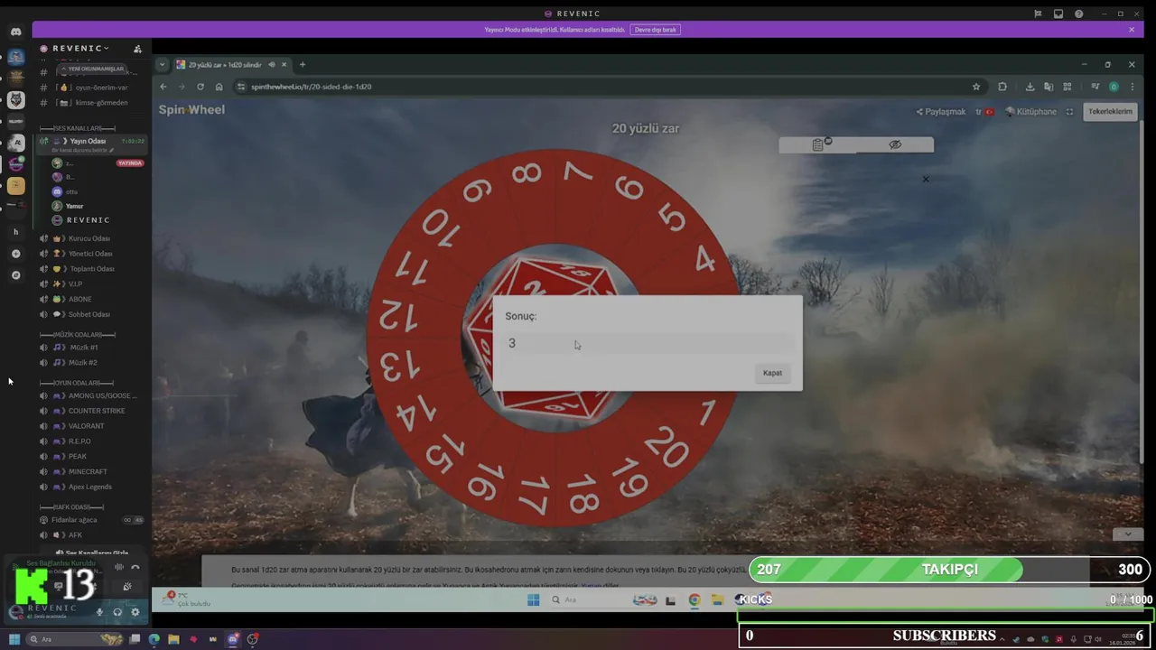Open the tab search dropdown arrow

pyautogui.click(x=162, y=65)
